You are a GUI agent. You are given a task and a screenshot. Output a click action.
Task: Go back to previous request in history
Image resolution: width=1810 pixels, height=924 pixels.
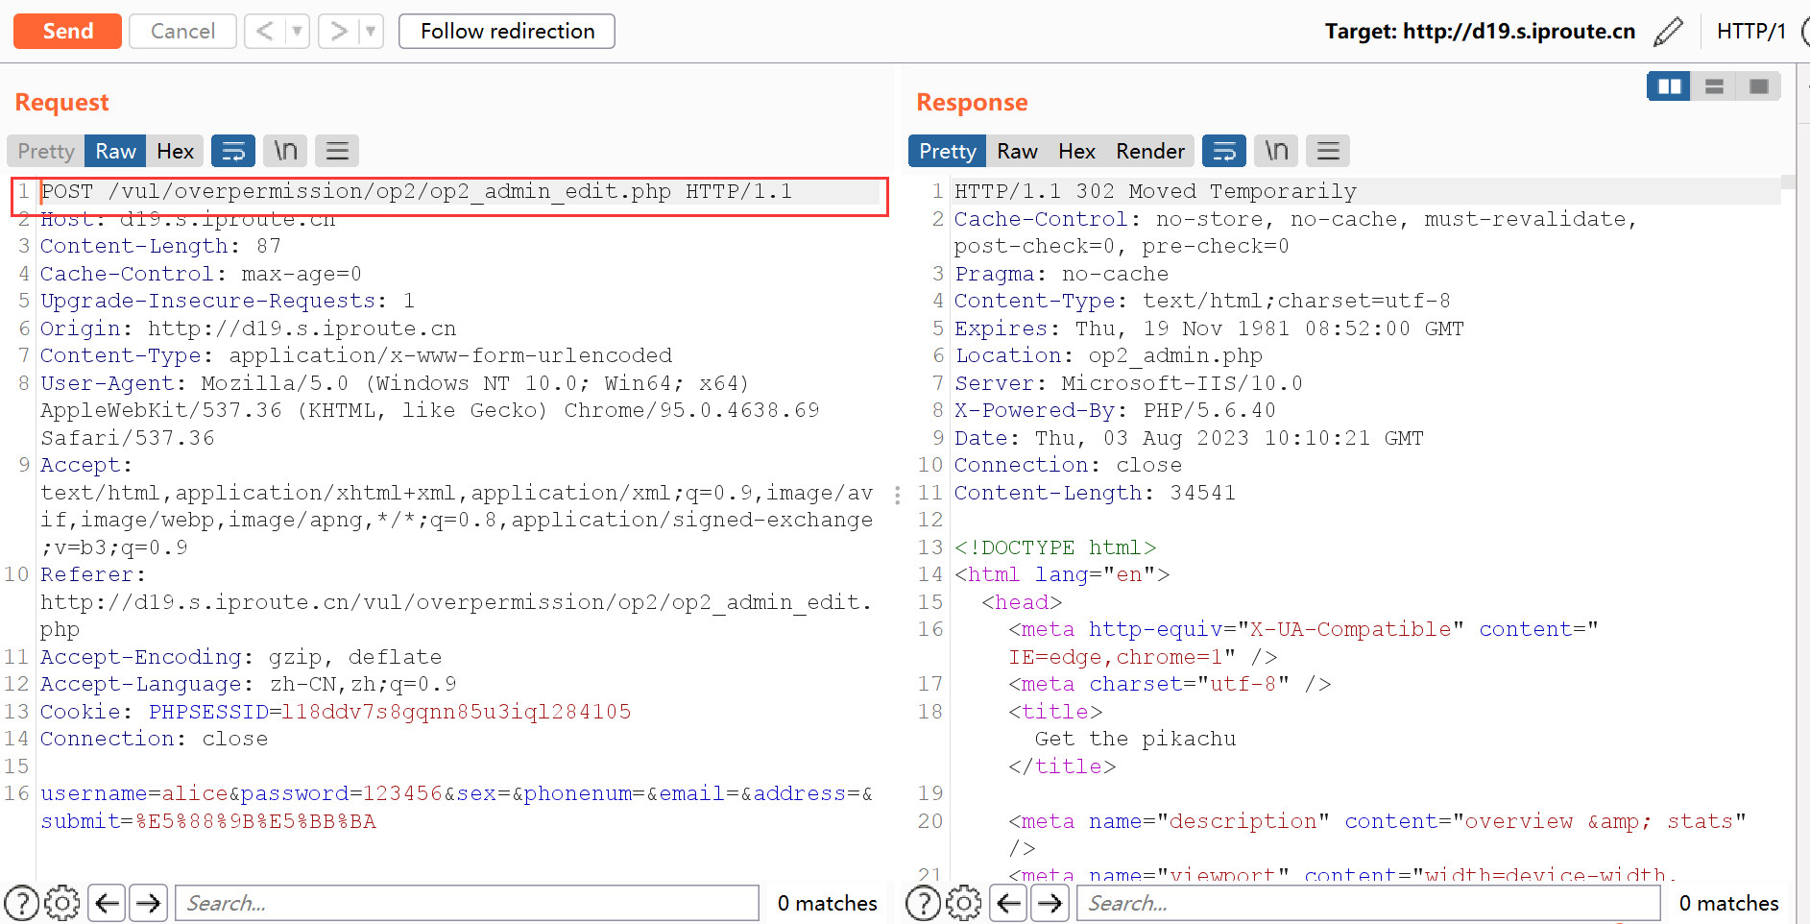(x=265, y=31)
